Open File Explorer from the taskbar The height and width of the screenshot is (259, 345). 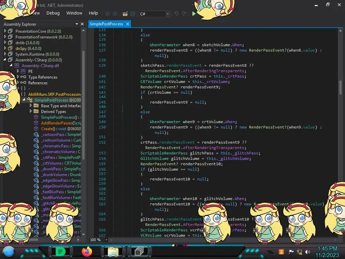(113, 252)
